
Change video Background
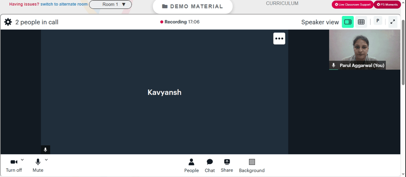[x=252, y=166]
